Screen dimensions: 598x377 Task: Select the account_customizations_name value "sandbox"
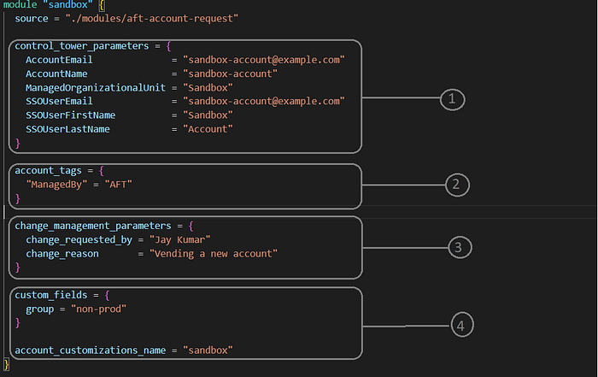click(208, 350)
